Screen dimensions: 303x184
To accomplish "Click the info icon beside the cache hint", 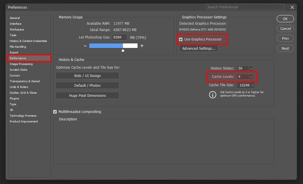I will [x=213, y=95].
